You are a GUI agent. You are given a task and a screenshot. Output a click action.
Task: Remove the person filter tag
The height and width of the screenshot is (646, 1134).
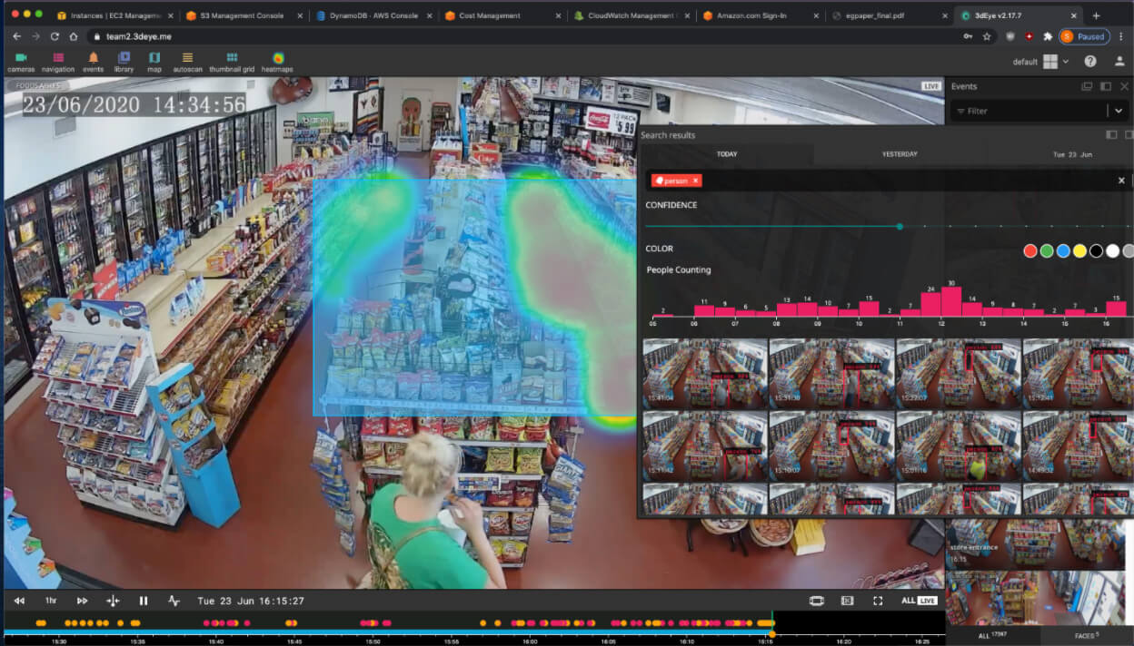coord(696,181)
